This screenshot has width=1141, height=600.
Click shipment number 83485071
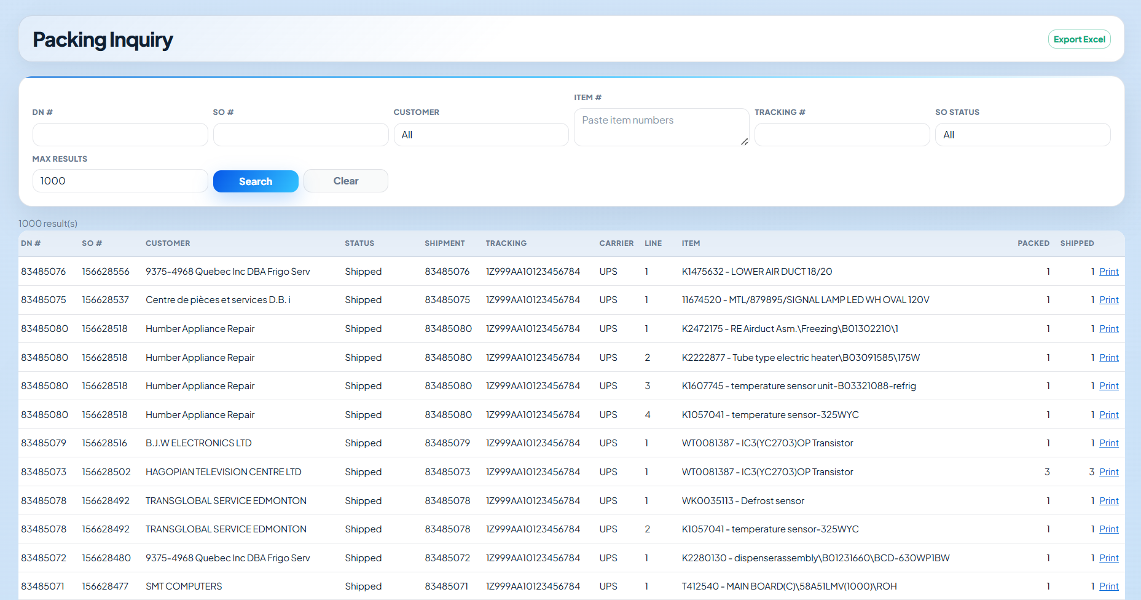tap(446, 586)
